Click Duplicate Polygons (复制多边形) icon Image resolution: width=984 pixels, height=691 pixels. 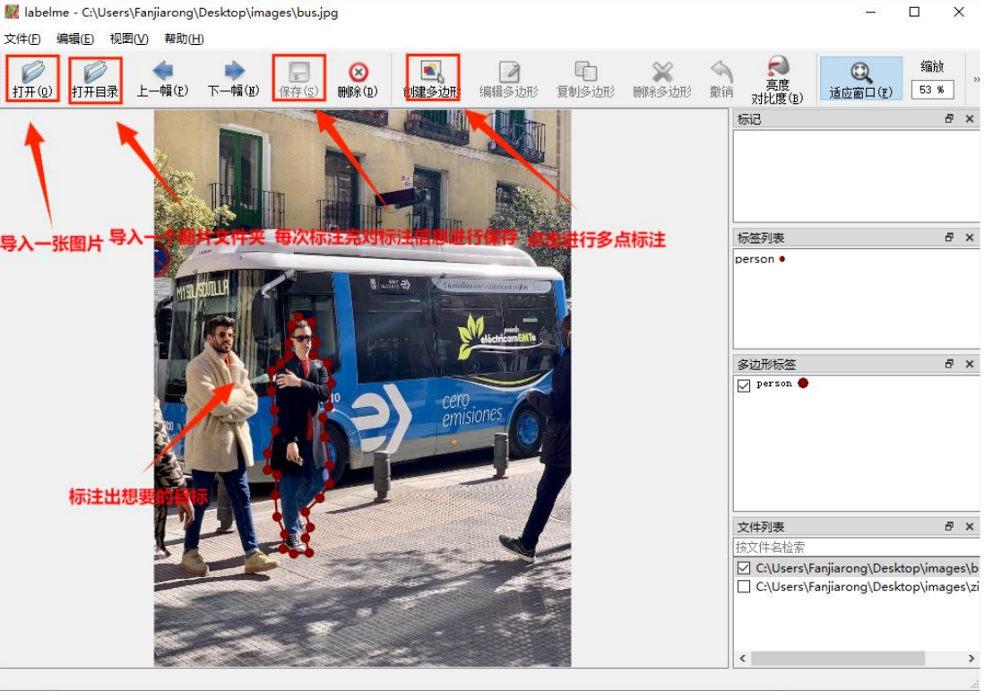[585, 79]
